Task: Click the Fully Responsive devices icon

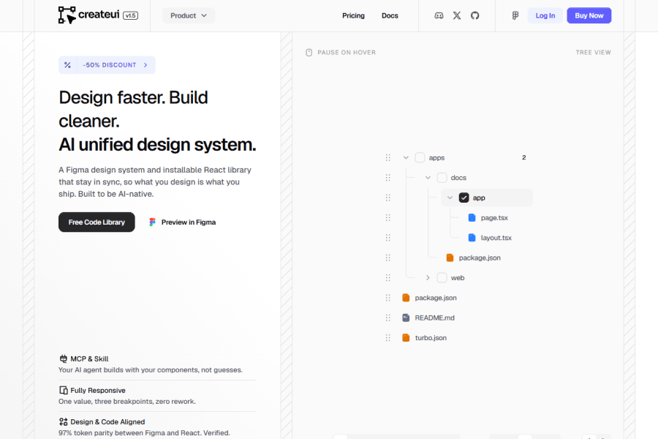Action: (63, 390)
